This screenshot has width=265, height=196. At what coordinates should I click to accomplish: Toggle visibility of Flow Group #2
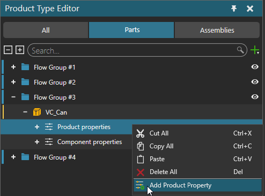[x=255, y=82]
